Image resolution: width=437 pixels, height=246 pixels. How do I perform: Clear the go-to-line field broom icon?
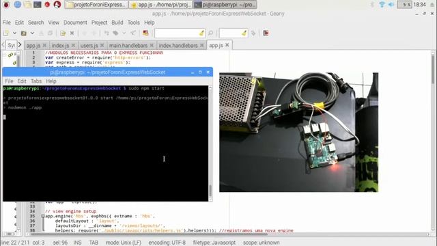tap(244, 33)
